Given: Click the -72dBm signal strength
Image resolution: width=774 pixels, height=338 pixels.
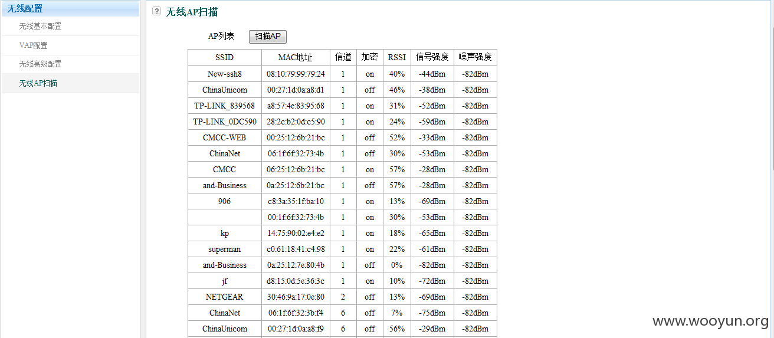Looking at the screenshot, I should [432, 281].
